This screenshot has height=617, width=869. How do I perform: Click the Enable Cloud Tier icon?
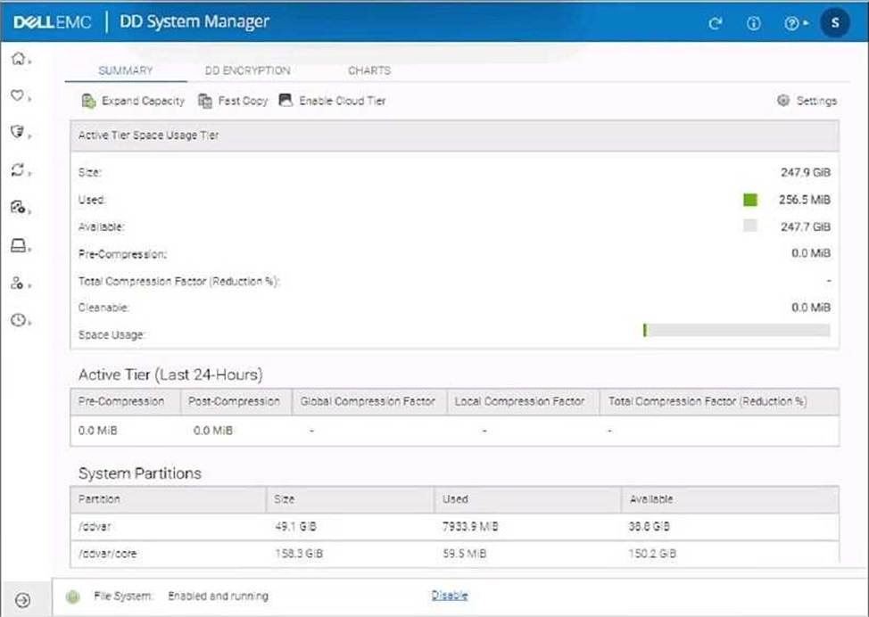[x=286, y=100]
